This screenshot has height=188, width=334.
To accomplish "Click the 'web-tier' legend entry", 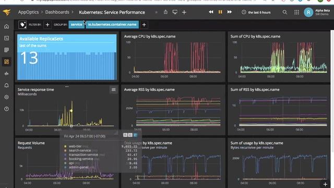I will tap(75, 146).
